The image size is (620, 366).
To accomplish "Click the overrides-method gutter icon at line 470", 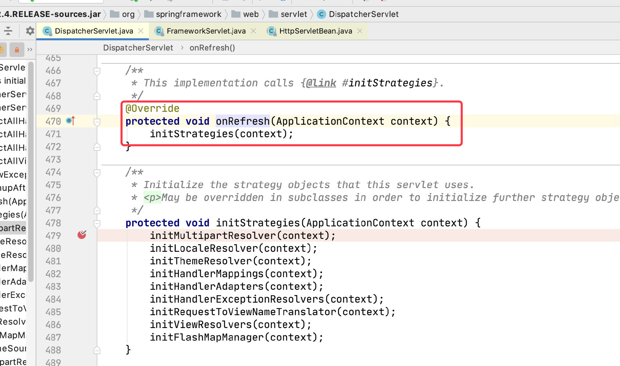I will [x=70, y=121].
